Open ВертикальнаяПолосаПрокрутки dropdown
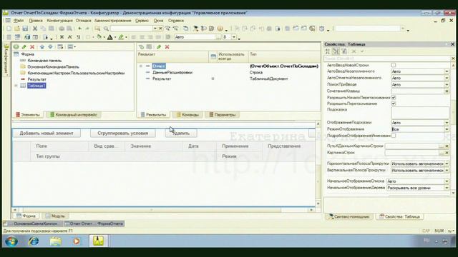This screenshot has width=458, height=257. [447, 171]
